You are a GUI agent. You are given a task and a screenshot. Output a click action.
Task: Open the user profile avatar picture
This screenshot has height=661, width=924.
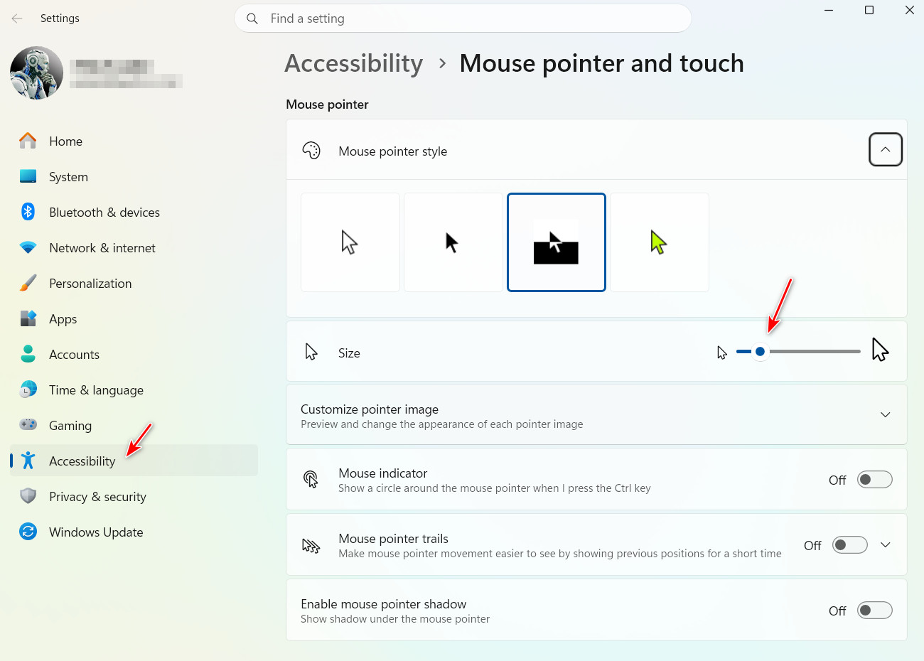click(37, 73)
